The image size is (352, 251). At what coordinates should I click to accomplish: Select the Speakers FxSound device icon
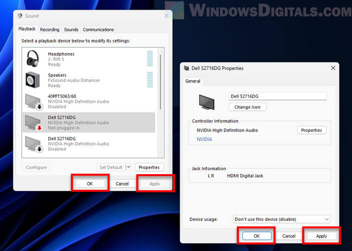(x=33, y=80)
